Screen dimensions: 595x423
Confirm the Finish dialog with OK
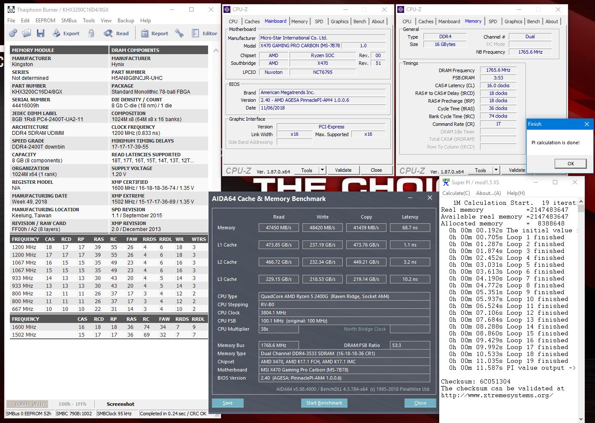(571, 164)
